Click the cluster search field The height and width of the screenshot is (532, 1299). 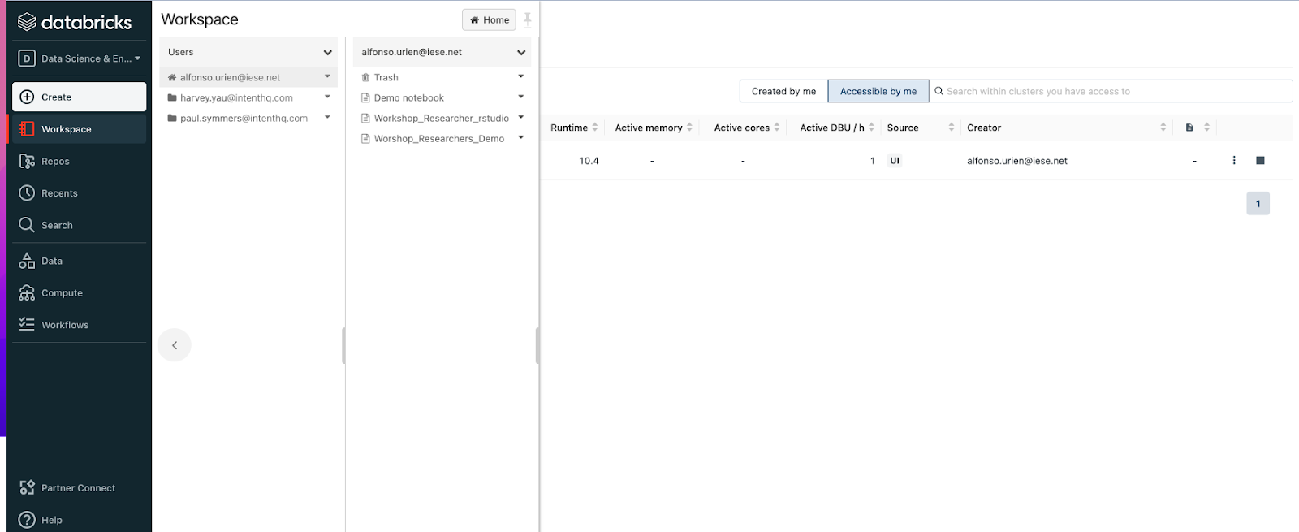pyautogui.click(x=1112, y=91)
